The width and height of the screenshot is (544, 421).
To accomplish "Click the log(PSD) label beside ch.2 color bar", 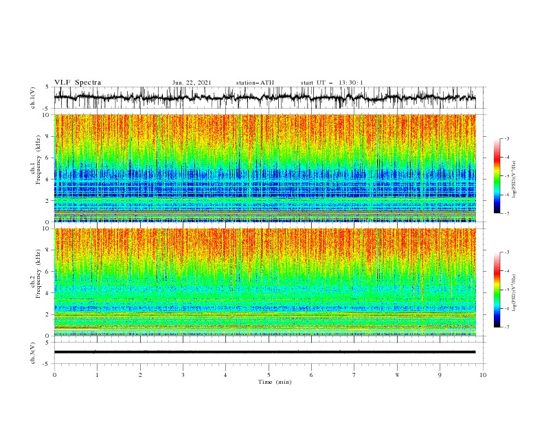I will (x=514, y=293).
